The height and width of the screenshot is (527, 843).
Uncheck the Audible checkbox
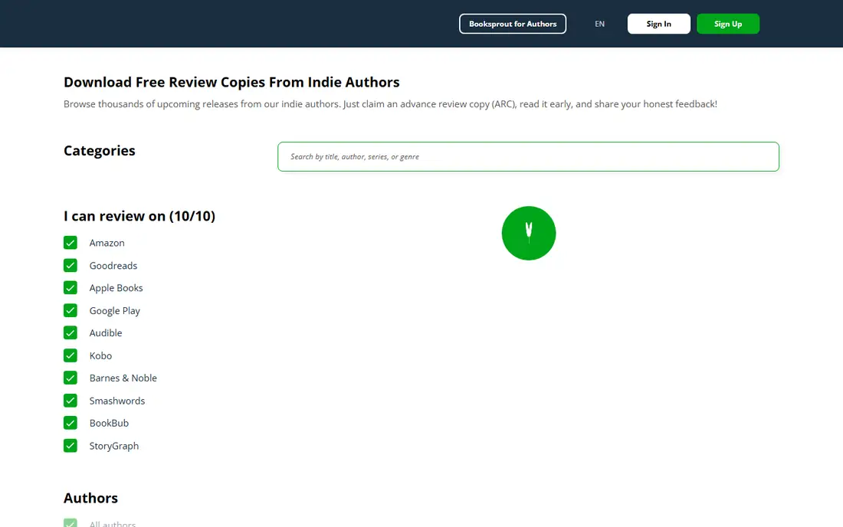(x=71, y=333)
